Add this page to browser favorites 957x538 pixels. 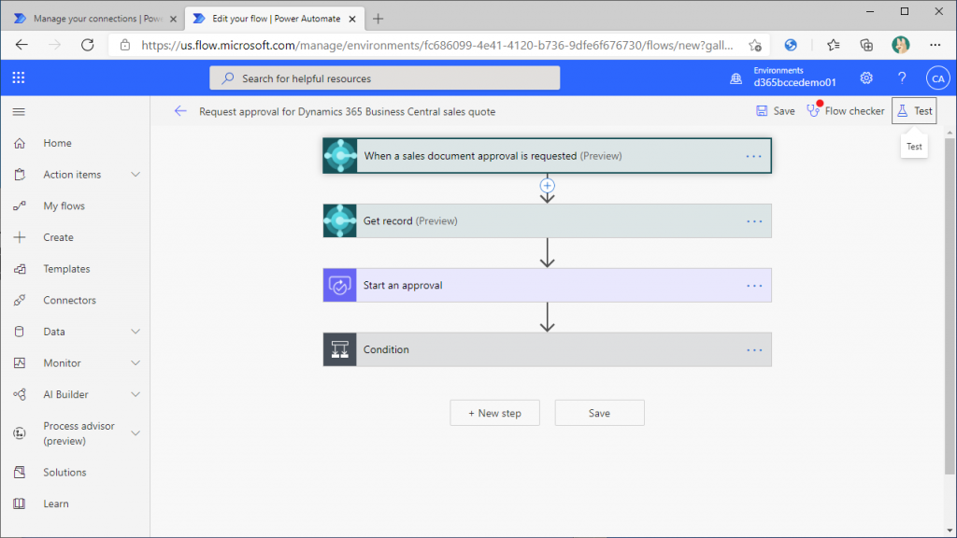(755, 45)
